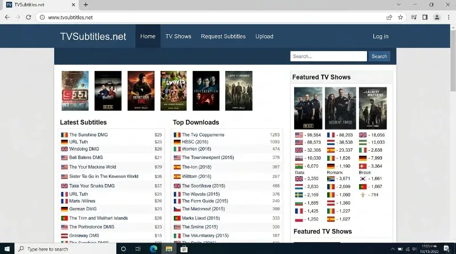This screenshot has width=456, height=254.
Task: Open Microsoft Store from the taskbar
Action: point(184,249)
